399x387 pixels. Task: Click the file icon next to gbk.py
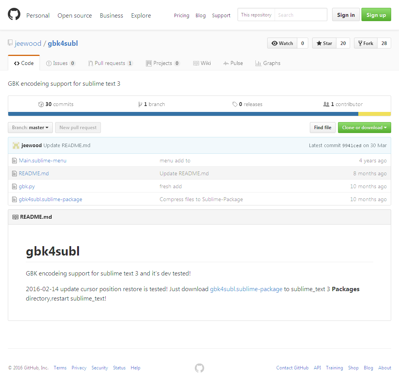tap(14, 187)
